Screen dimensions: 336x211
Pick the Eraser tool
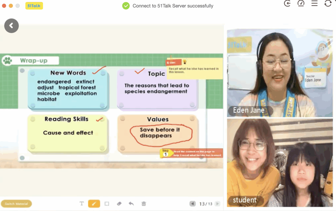[119, 204]
